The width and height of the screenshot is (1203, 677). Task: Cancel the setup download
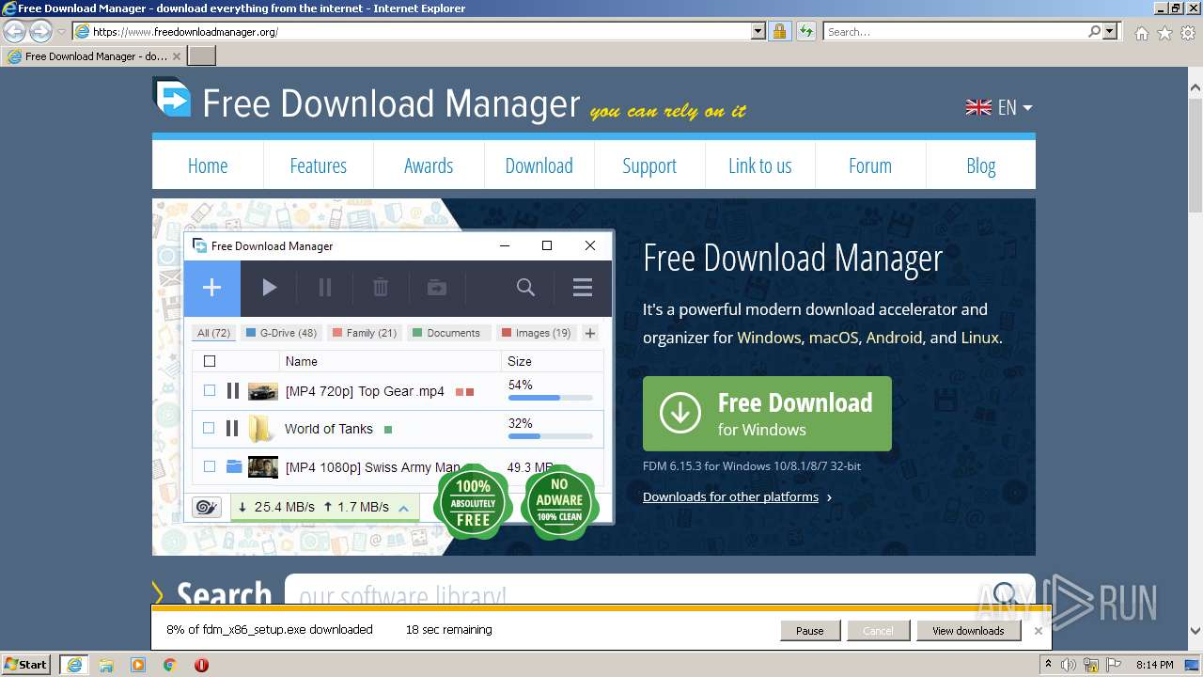[878, 631]
